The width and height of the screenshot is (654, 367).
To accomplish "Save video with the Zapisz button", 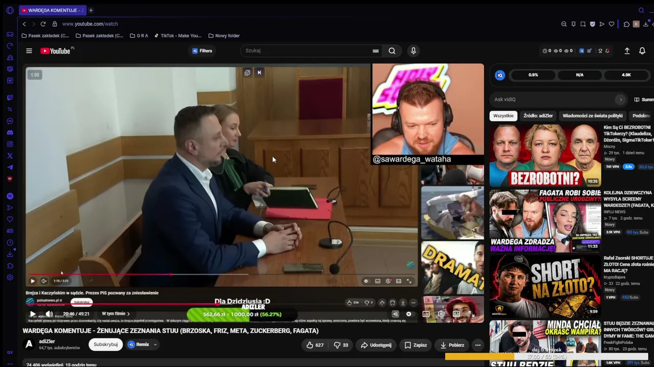I will 416,345.
